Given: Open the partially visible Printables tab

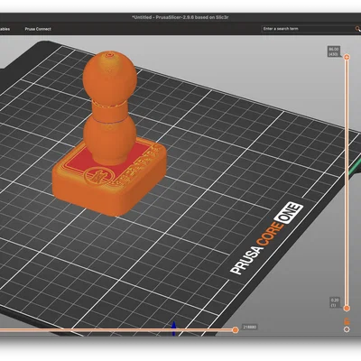Looking at the screenshot, I should point(5,29).
